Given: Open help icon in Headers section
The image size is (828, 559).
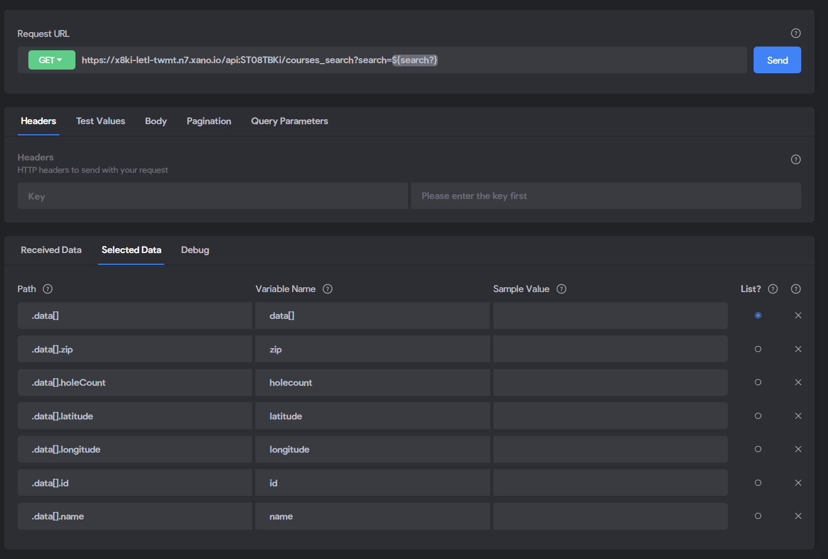Looking at the screenshot, I should (796, 159).
